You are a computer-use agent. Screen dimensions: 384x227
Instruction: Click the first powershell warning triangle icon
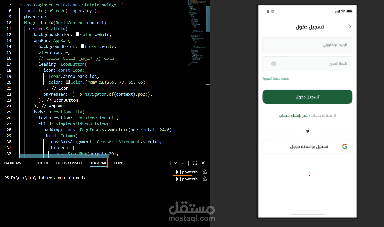[x=205, y=172]
